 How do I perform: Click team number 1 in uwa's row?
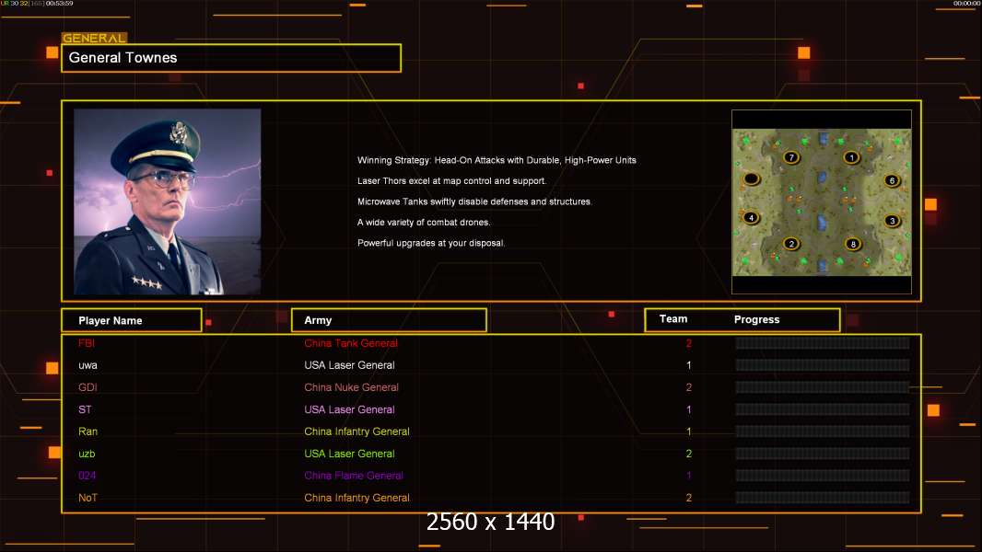pos(689,365)
